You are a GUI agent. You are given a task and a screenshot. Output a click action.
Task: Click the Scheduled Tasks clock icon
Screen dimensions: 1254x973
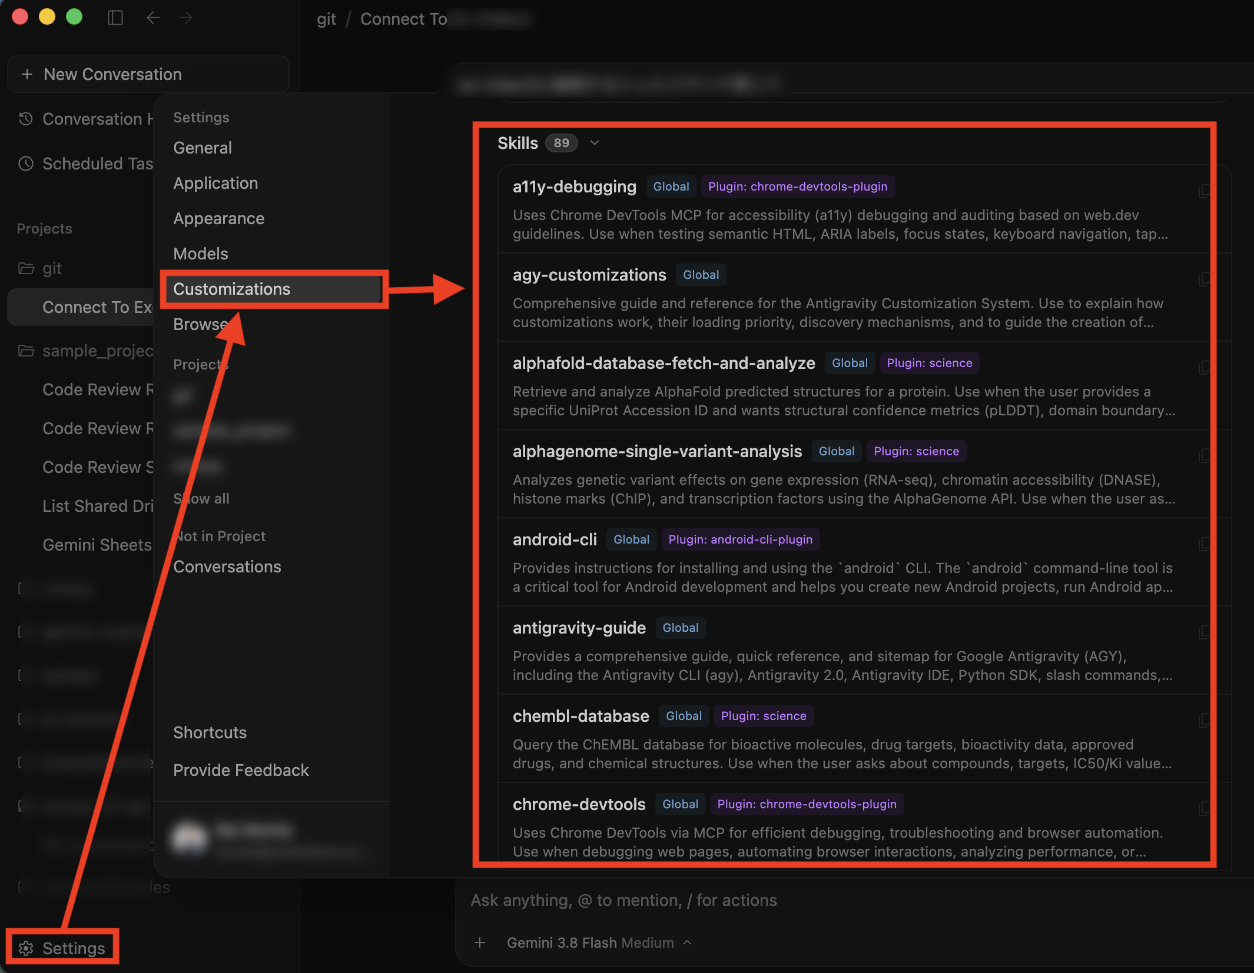26,164
